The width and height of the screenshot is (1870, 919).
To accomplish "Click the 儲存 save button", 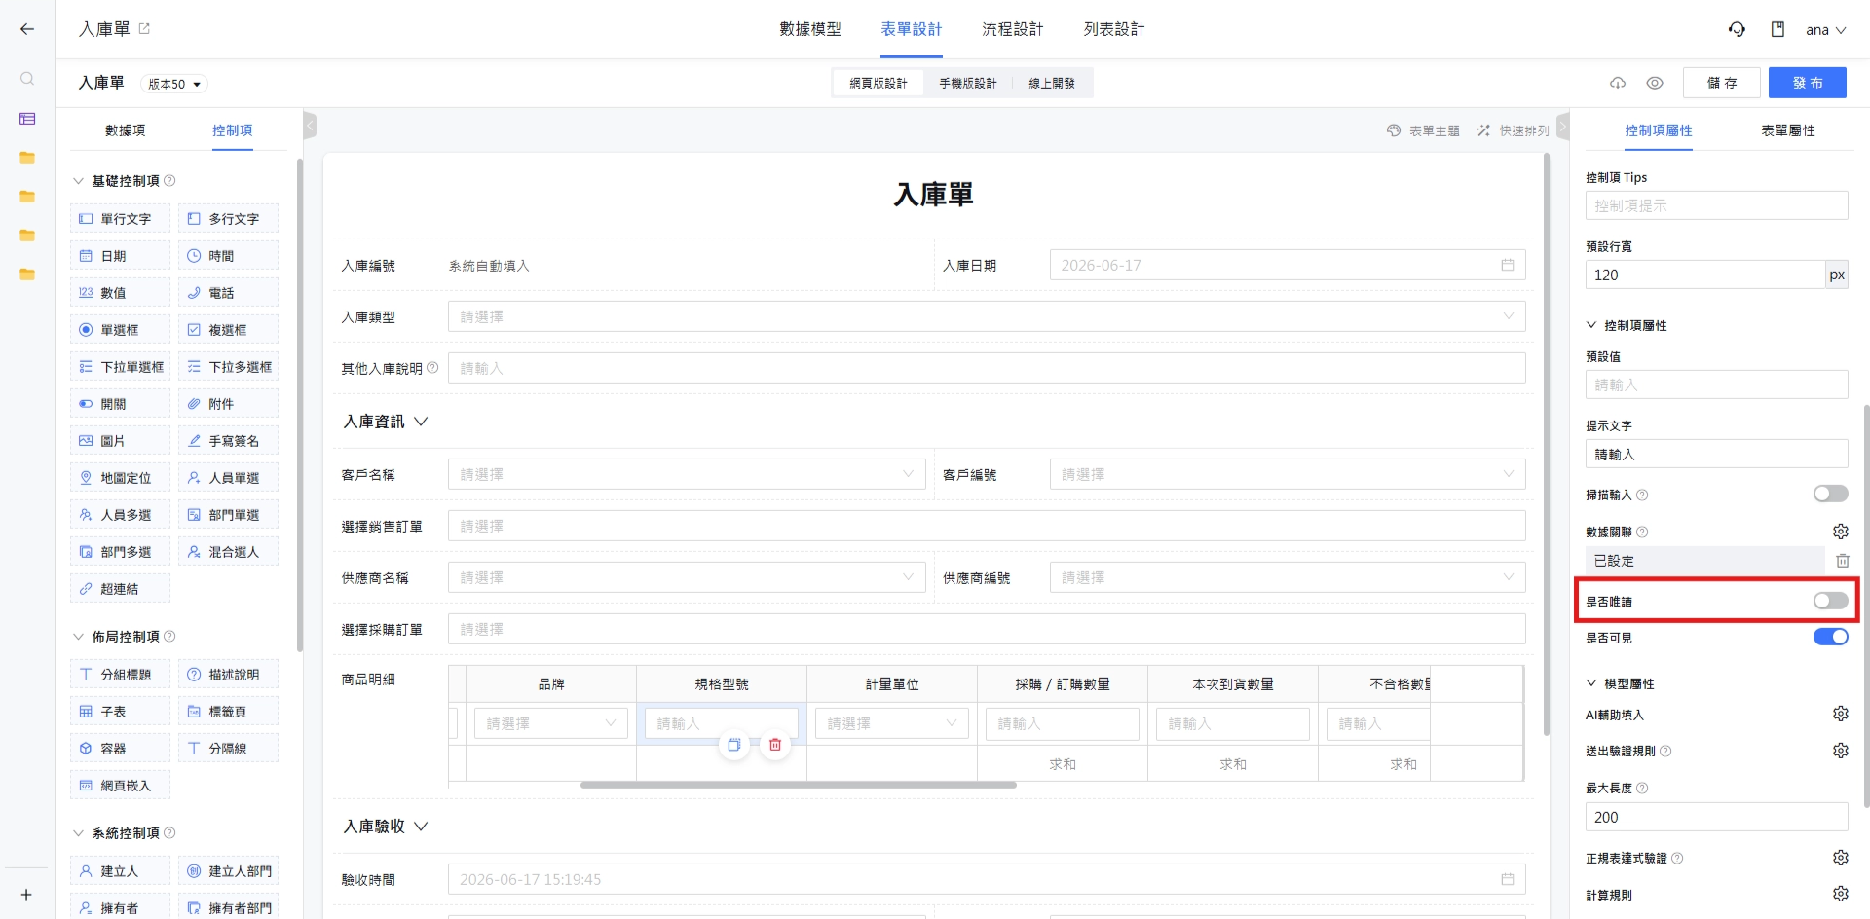I will coord(1722,83).
